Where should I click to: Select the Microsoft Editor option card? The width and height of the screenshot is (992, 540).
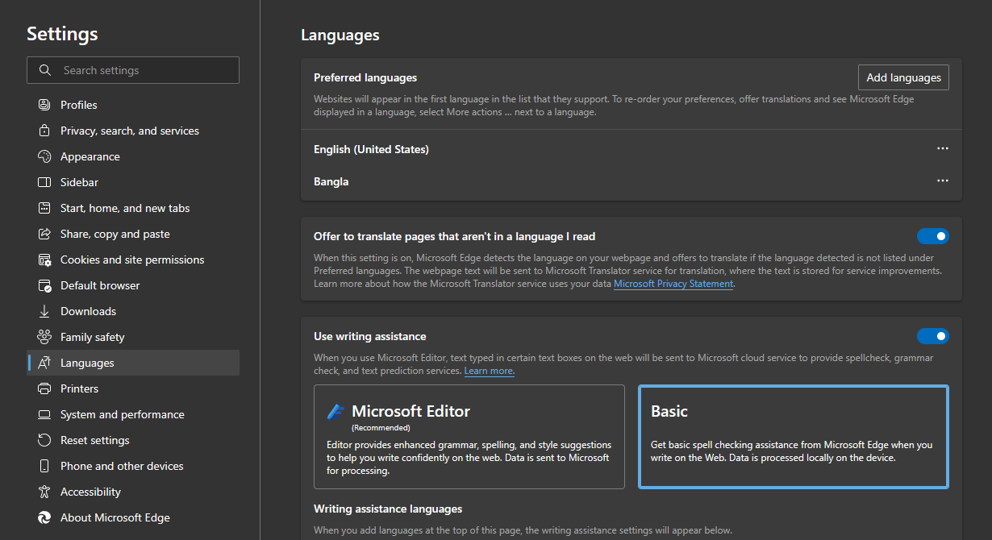(469, 437)
